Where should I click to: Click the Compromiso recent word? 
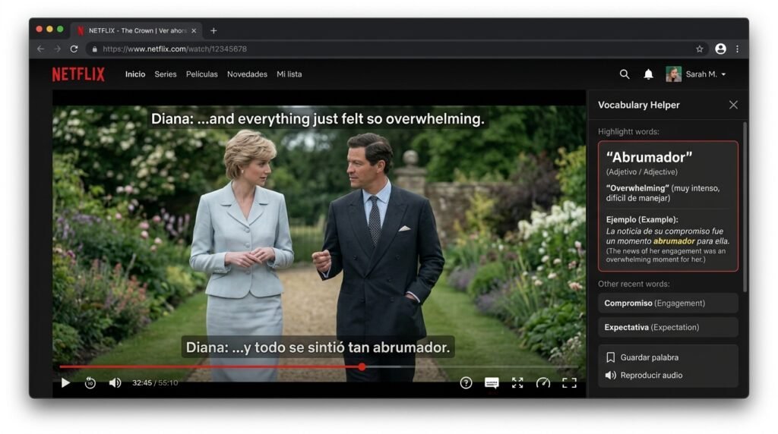click(668, 303)
